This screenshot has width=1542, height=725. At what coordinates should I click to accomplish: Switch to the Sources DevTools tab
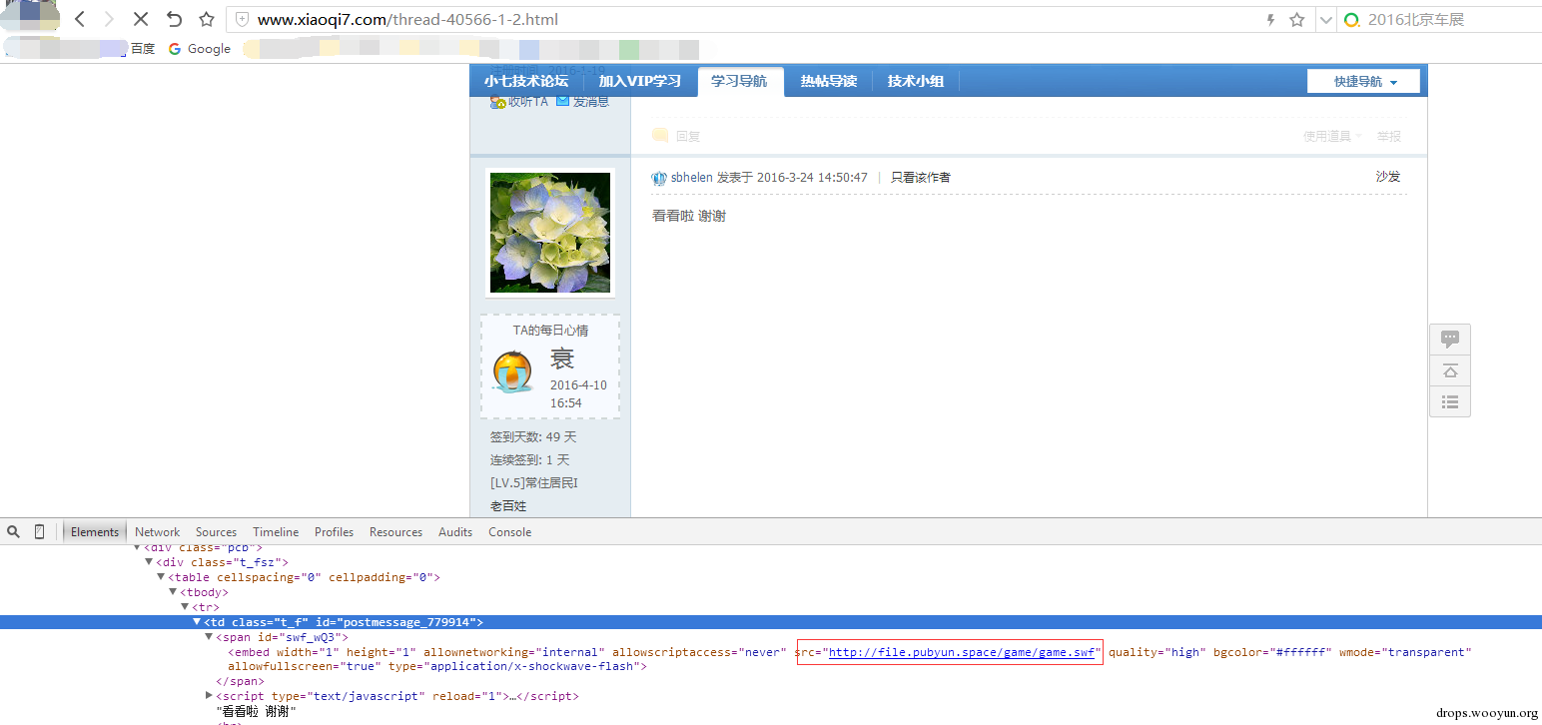(217, 532)
